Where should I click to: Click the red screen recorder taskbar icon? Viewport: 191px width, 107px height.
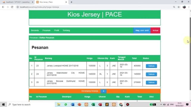coord(127,104)
